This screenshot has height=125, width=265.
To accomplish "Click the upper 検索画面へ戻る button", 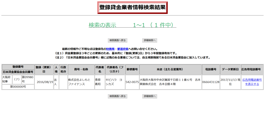I will pyautogui.click(x=117, y=41).
